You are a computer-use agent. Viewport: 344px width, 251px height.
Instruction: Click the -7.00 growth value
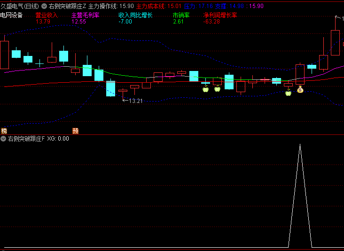[125, 22]
